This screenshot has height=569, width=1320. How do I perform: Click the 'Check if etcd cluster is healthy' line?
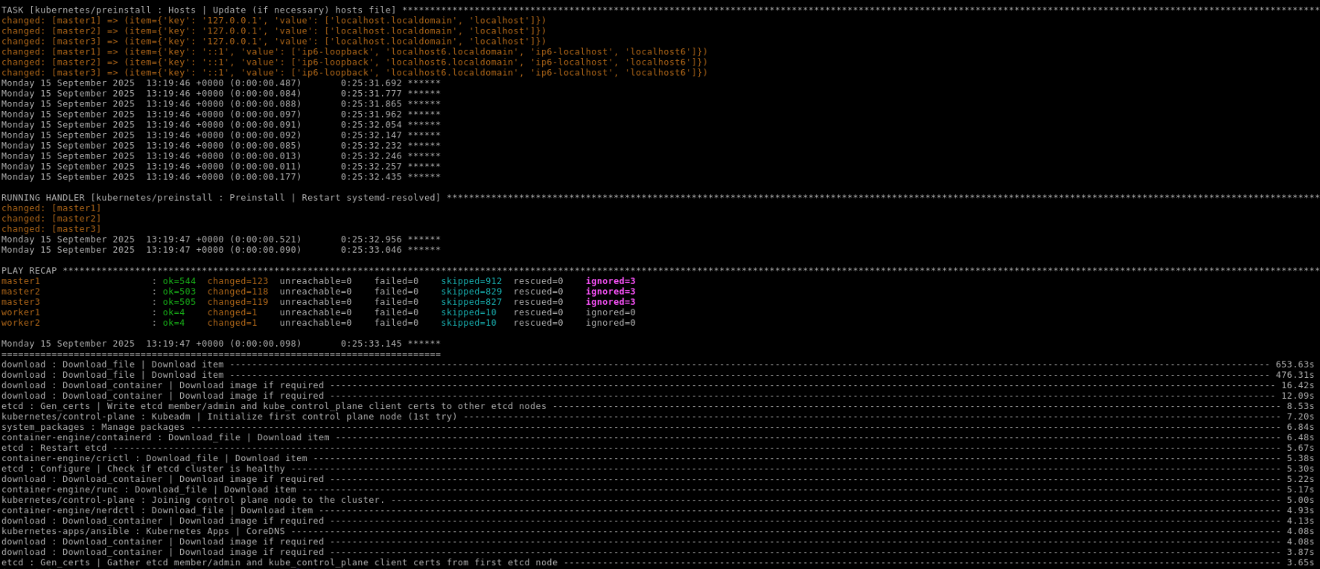point(657,469)
